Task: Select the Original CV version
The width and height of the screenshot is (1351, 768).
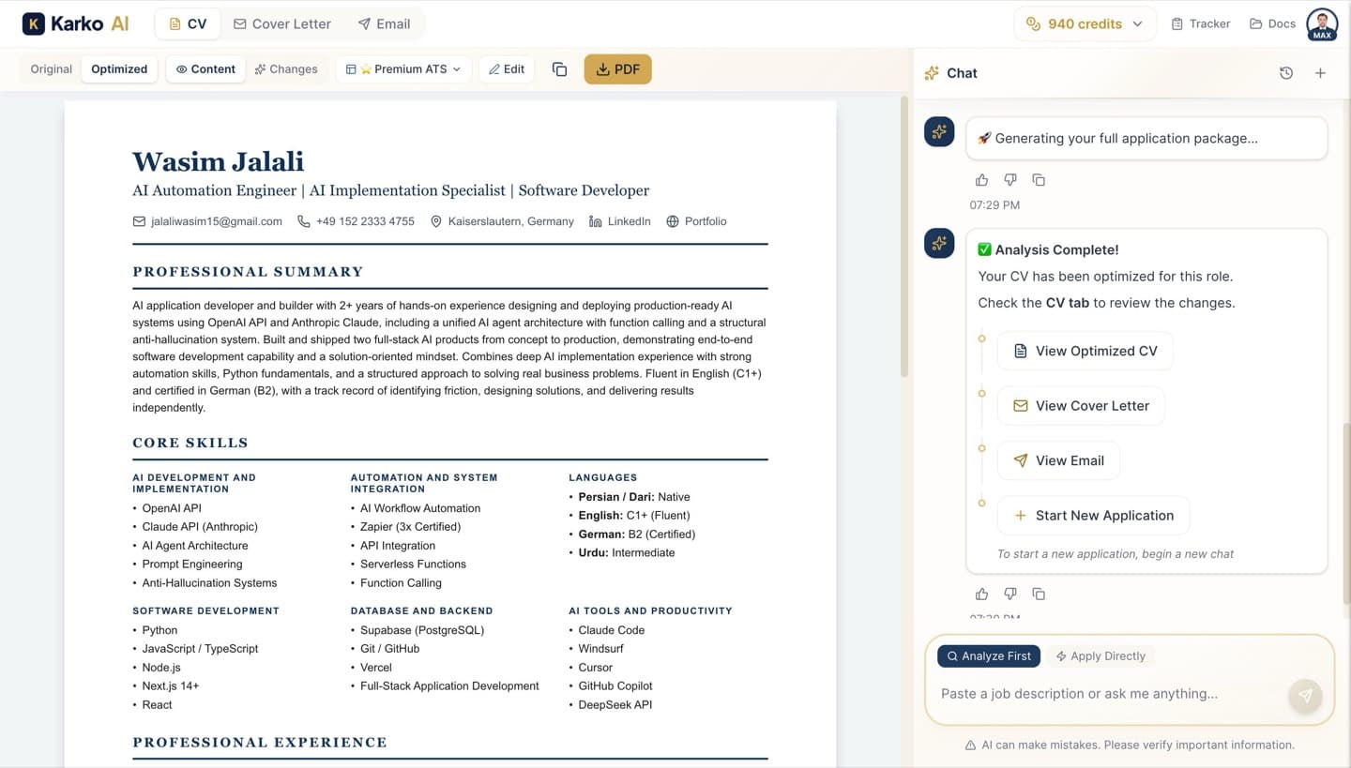Action: click(51, 68)
